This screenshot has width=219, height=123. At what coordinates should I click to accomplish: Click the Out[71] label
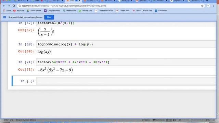26,70
